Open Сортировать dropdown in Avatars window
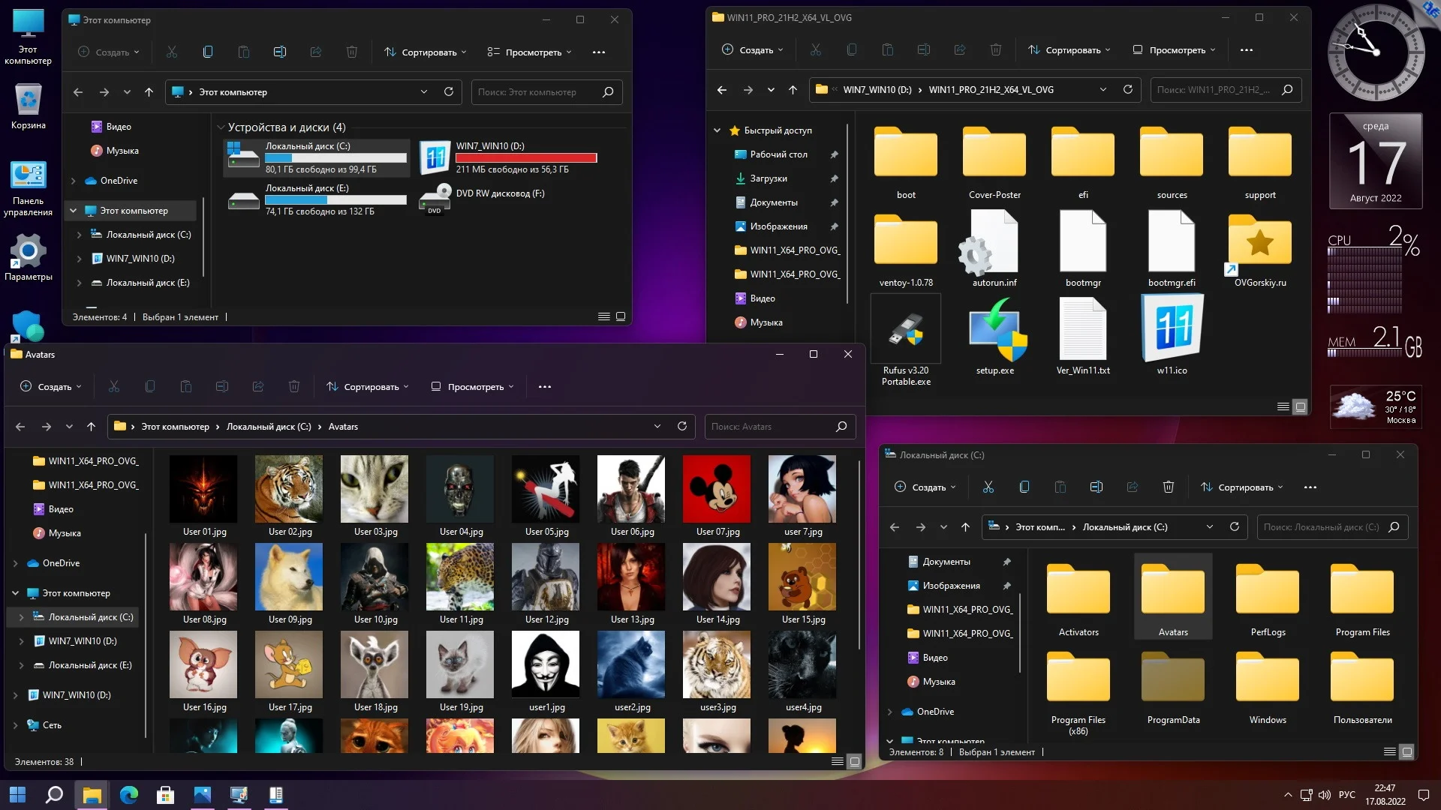The width and height of the screenshot is (1441, 810). 368,387
